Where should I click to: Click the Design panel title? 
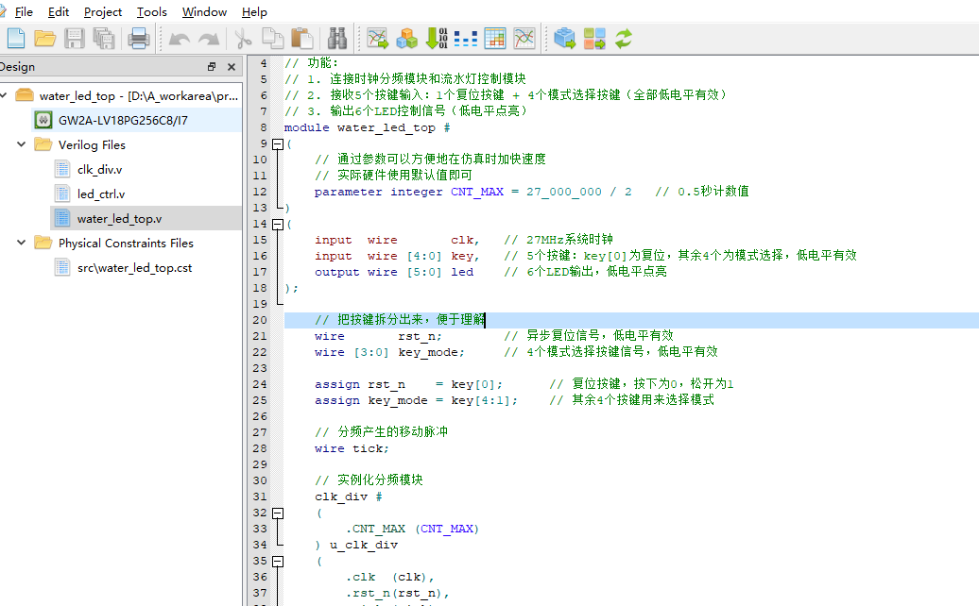coord(17,67)
